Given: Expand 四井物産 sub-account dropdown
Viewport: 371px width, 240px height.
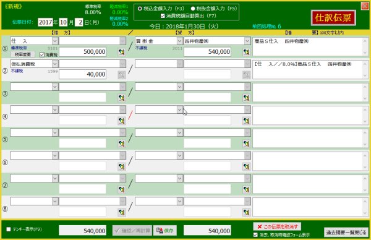Looking at the screenshot, I should click(247, 41).
